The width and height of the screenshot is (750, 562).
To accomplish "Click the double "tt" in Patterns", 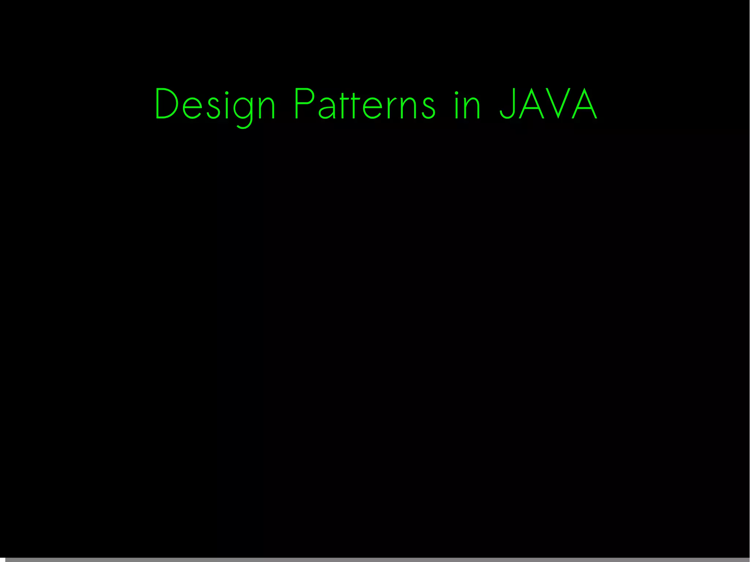I will [349, 105].
